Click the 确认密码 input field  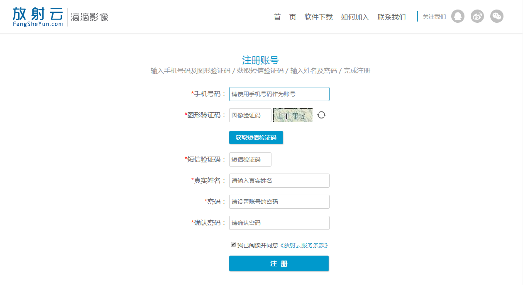pyautogui.click(x=279, y=223)
